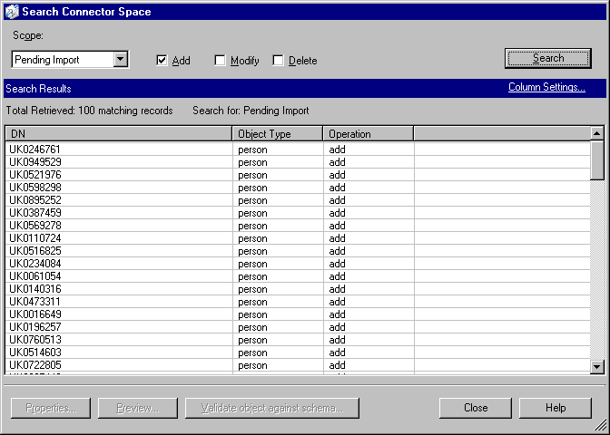Image resolution: width=610 pixels, height=435 pixels.
Task: Click the Search button
Action: click(x=547, y=58)
